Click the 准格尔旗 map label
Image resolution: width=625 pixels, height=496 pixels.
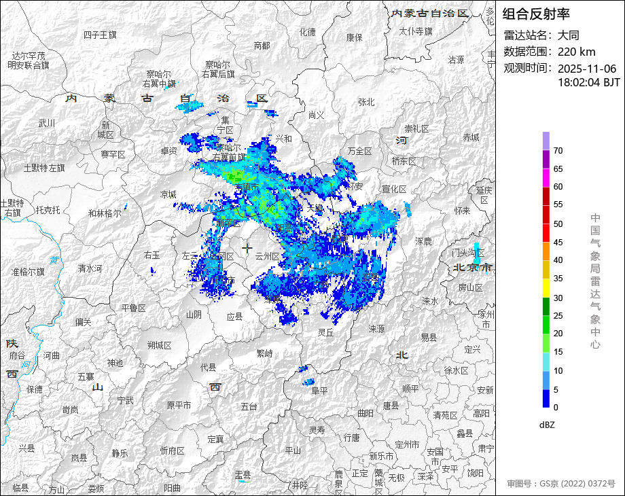28,272
